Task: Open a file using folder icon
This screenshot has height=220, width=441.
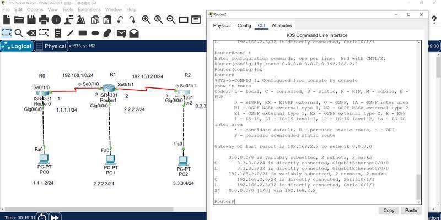Action: pos(19,20)
